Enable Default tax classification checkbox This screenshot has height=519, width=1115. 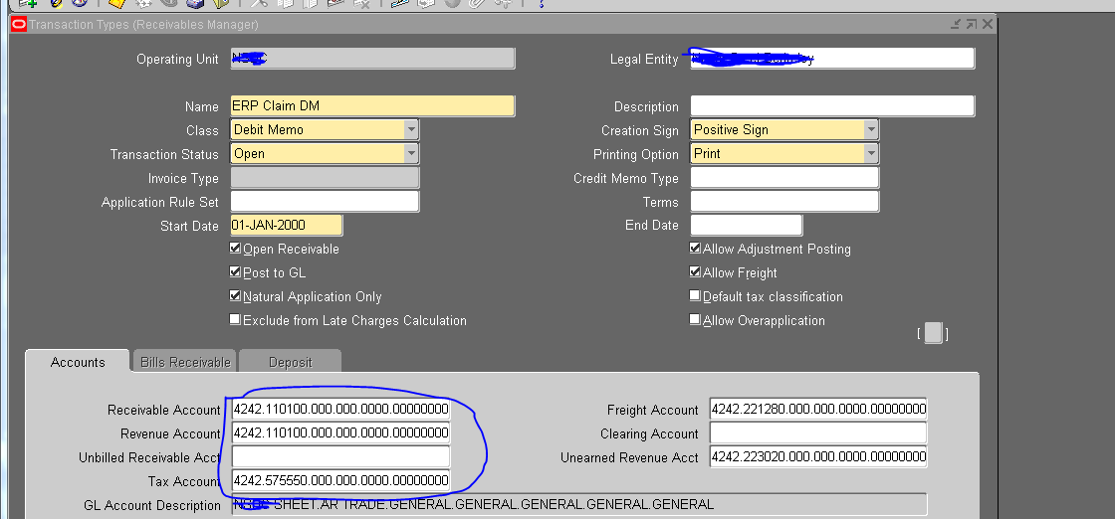coord(696,296)
